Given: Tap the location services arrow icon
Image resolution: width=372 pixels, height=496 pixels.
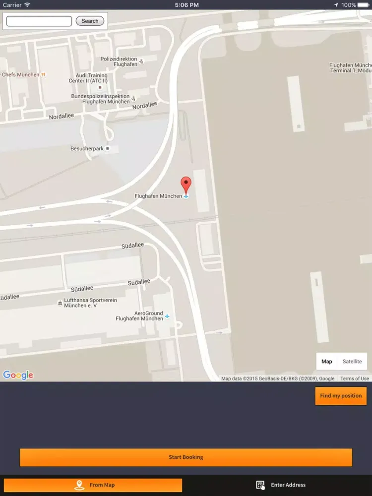Looking at the screenshot, I should [336, 5].
